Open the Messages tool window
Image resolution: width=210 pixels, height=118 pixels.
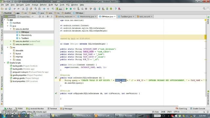(x=66, y=108)
